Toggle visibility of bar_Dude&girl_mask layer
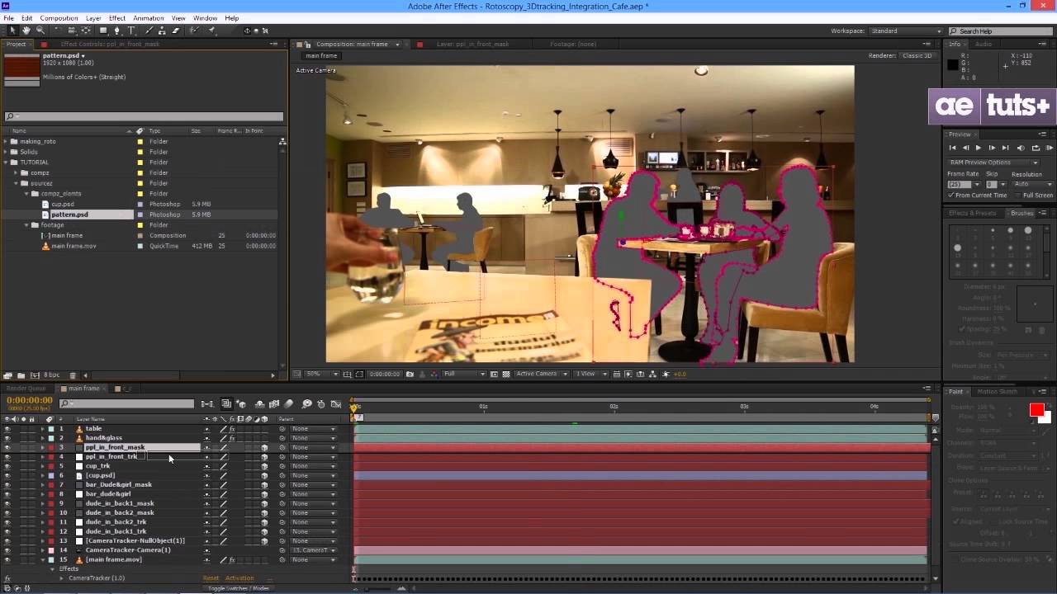Screen dimensions: 1057x594 pyautogui.click(x=7, y=485)
